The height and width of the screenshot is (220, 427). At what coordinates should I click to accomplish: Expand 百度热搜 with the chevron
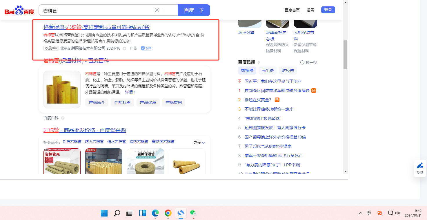259,62
